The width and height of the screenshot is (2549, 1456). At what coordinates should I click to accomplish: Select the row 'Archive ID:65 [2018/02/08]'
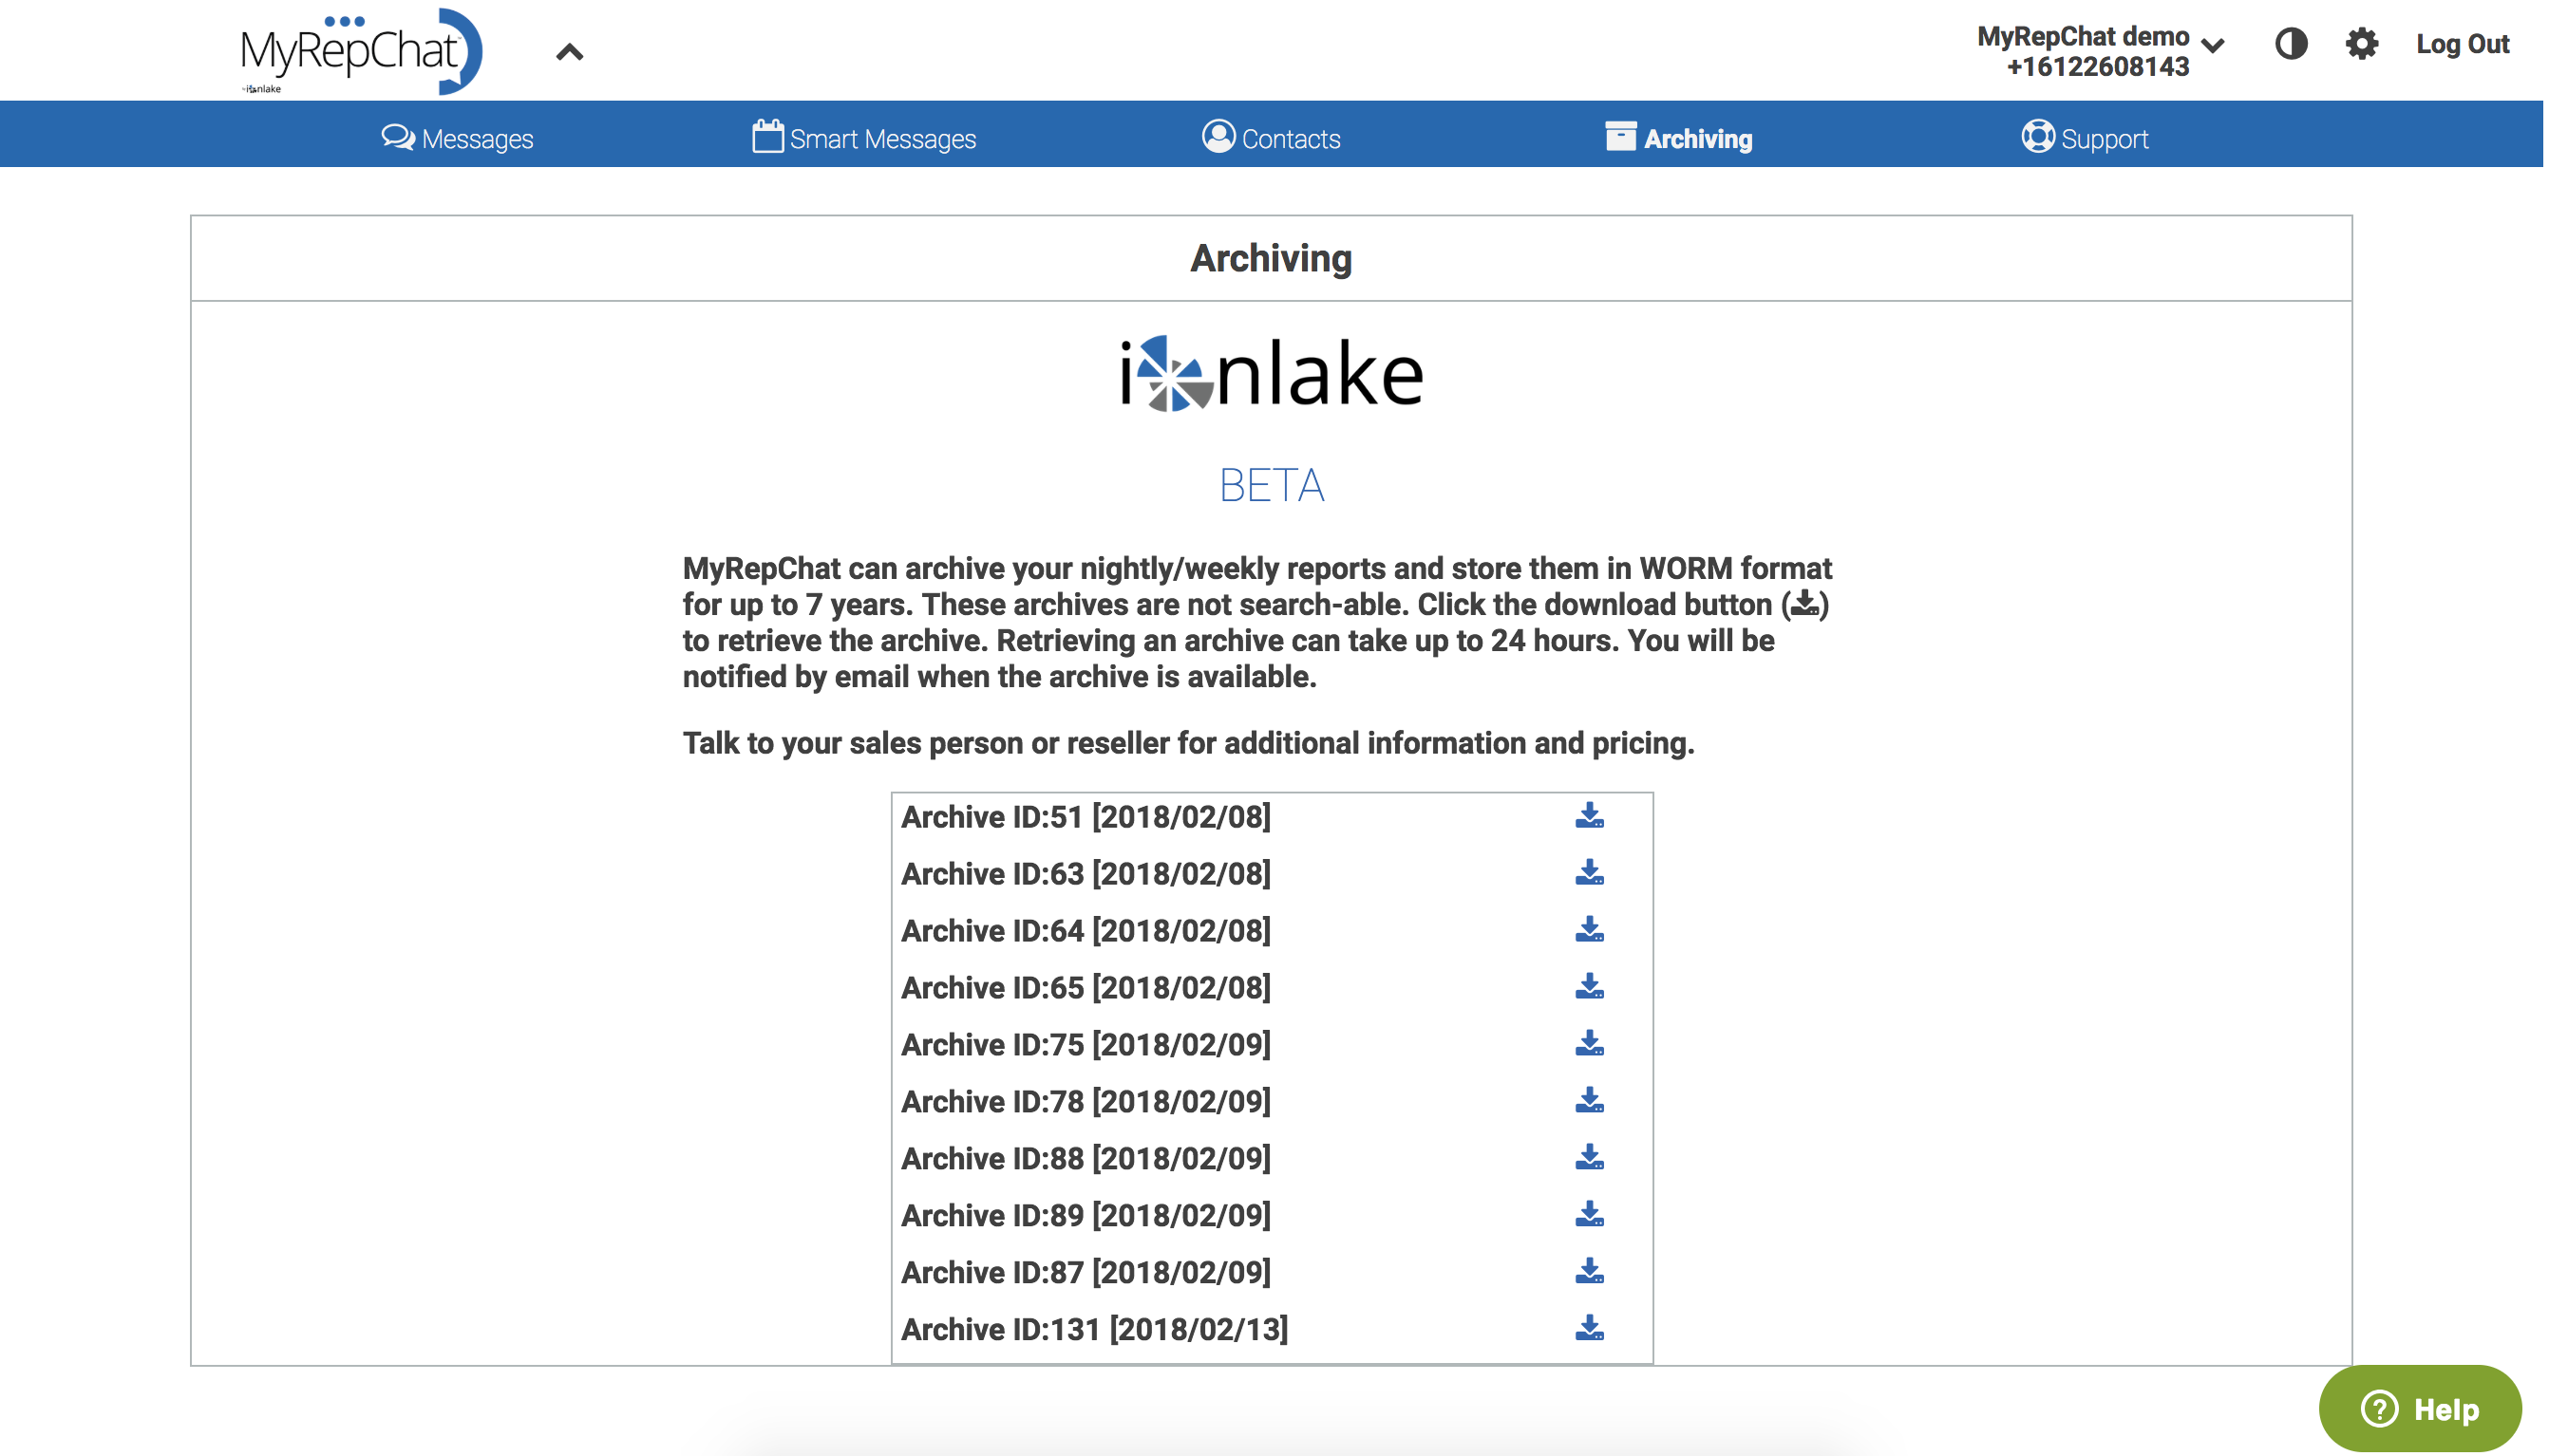click(1274, 988)
